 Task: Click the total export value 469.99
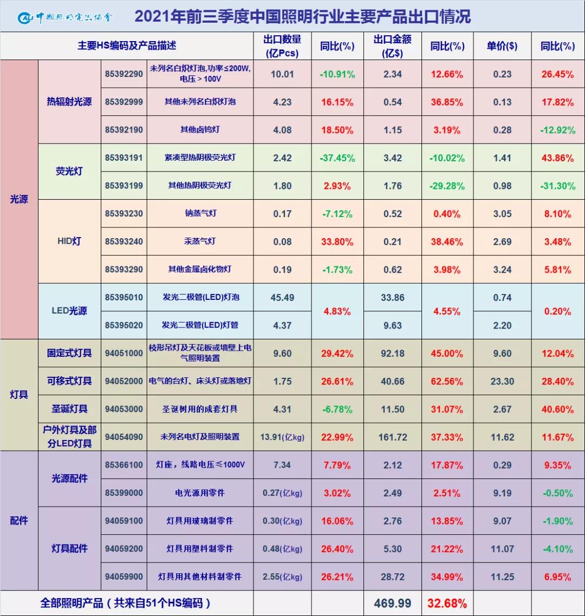pyautogui.click(x=392, y=603)
